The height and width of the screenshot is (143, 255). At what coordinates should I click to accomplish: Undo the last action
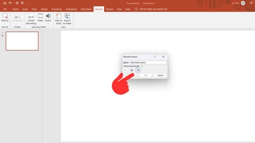[10, 3]
